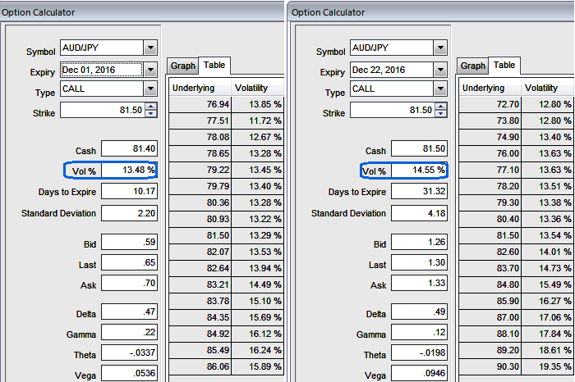Click Last field showing .65
Image resolution: width=575 pixels, height=382 pixels.
point(130,262)
